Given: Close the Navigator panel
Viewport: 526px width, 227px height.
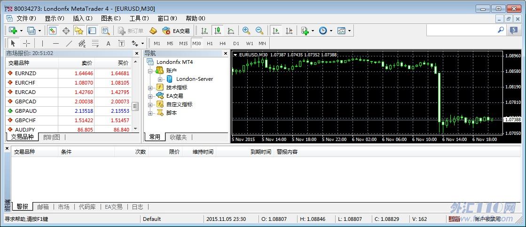Looking at the screenshot, I should pyautogui.click(x=226, y=53).
